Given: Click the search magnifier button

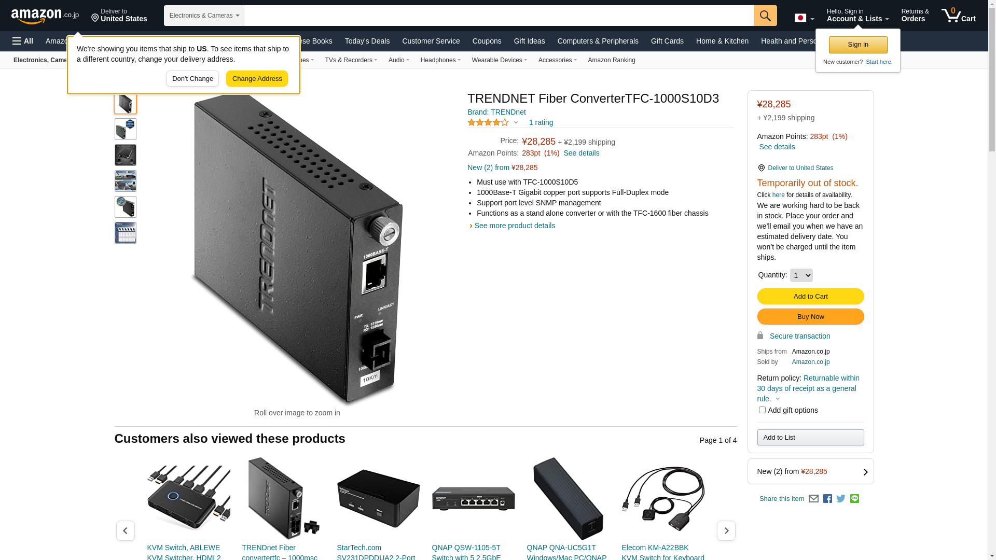Looking at the screenshot, I should pos(765,16).
